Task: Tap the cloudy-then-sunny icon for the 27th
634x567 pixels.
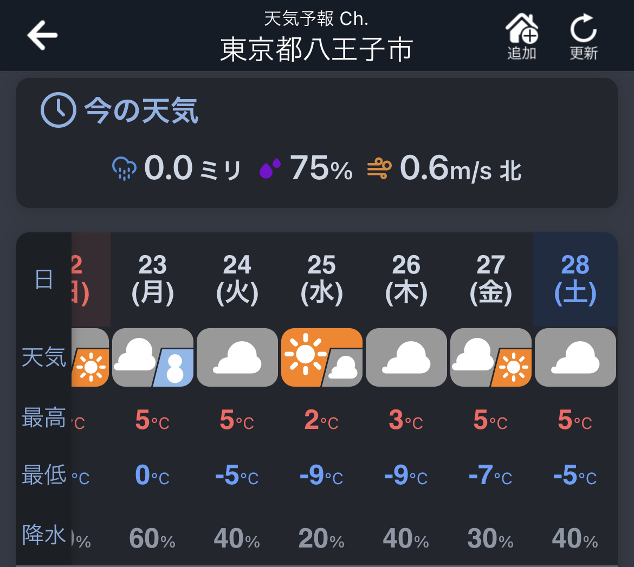Action: click(491, 357)
